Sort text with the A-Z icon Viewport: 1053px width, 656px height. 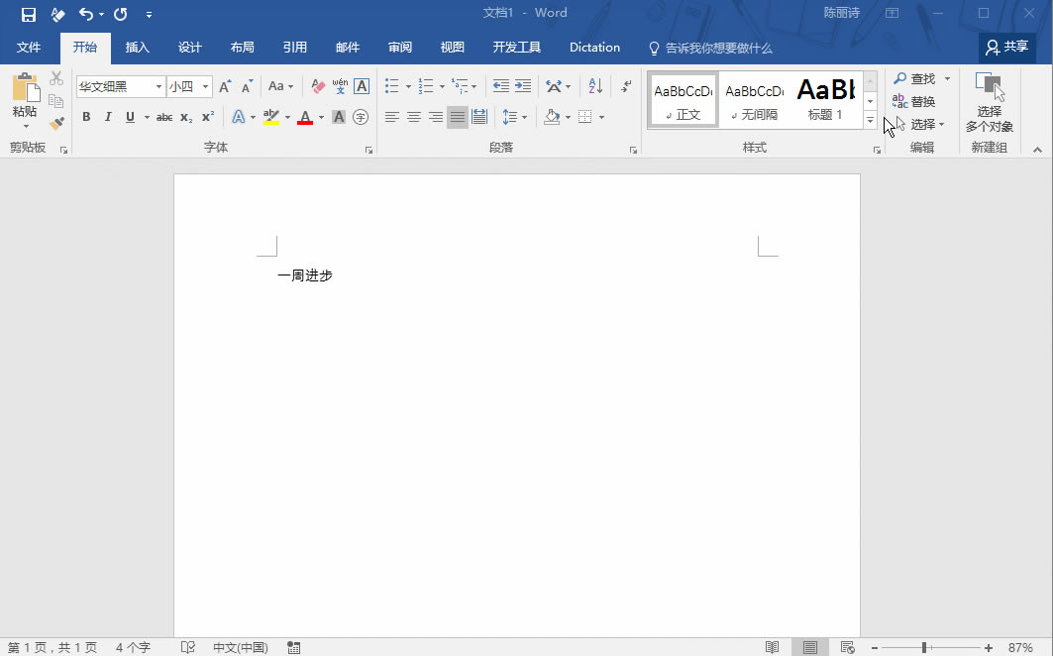[x=595, y=86]
